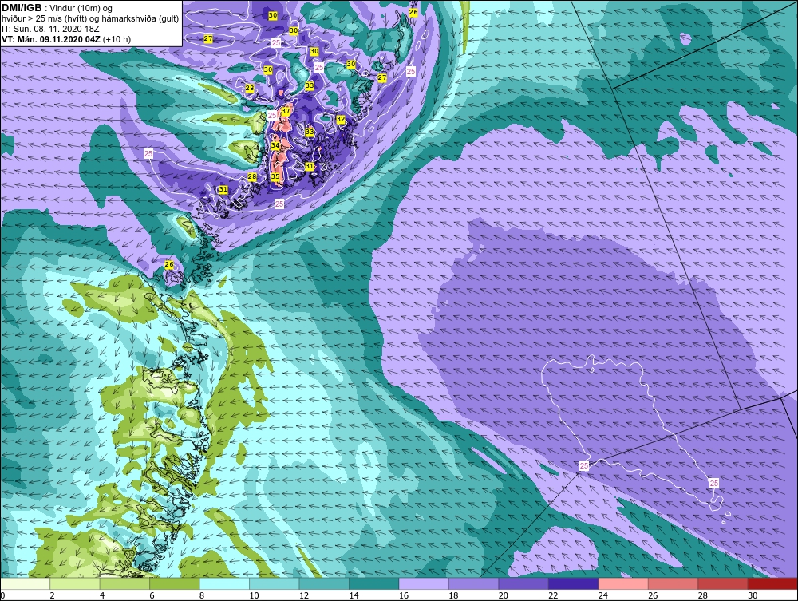Click the white 25 contour label below yellow 35
This screenshot has height=601, width=798.
pos(279,204)
